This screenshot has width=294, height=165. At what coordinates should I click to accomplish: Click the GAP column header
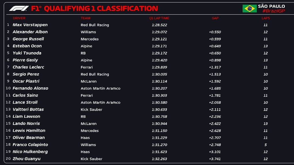(215, 18)
